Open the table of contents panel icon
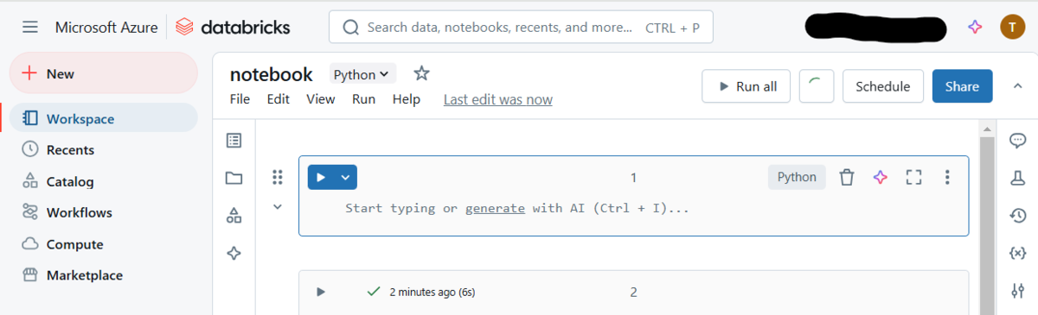 (234, 141)
